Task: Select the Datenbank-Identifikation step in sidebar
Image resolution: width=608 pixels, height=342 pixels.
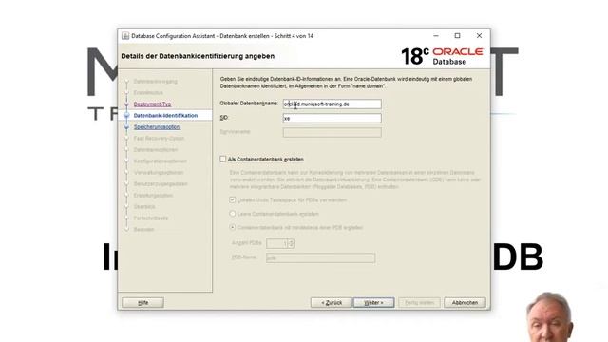Action: (165, 116)
